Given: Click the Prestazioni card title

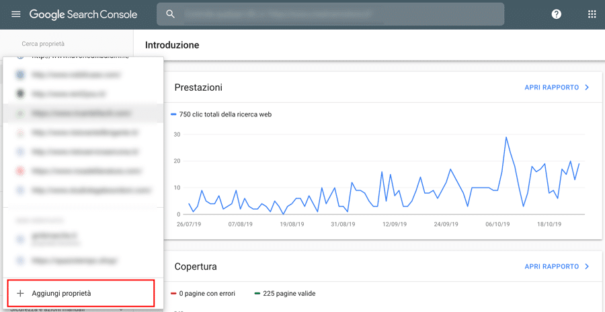Looking at the screenshot, I should point(198,87).
